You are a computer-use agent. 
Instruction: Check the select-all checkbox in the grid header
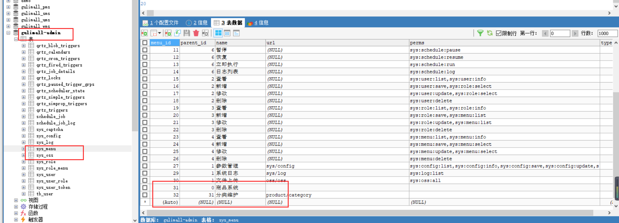click(x=145, y=43)
